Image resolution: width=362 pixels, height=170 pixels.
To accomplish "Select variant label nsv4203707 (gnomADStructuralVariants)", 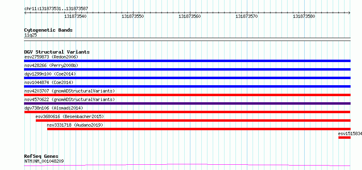I will point(70,91).
